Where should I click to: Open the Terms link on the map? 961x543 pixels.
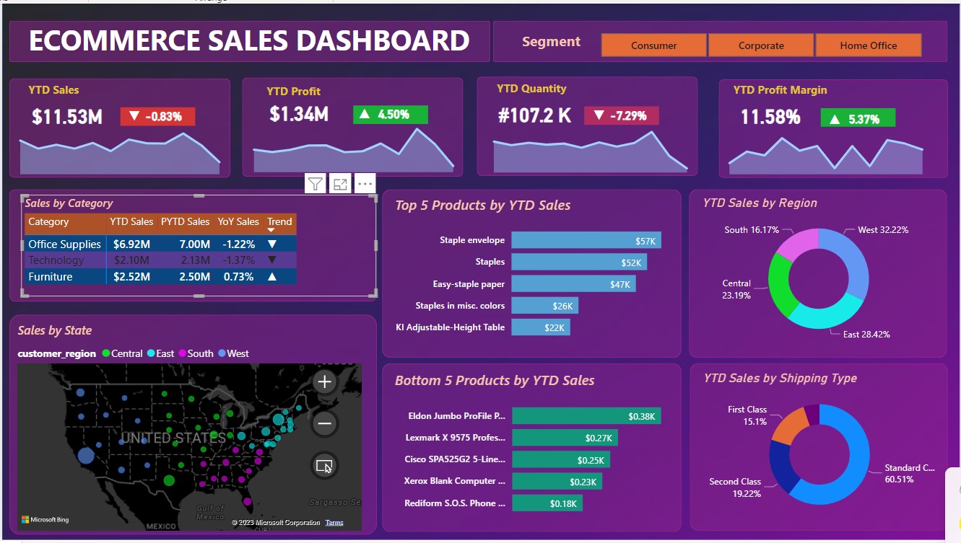pyautogui.click(x=334, y=523)
